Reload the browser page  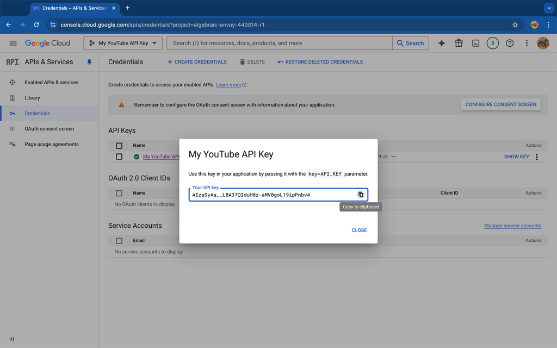36,25
